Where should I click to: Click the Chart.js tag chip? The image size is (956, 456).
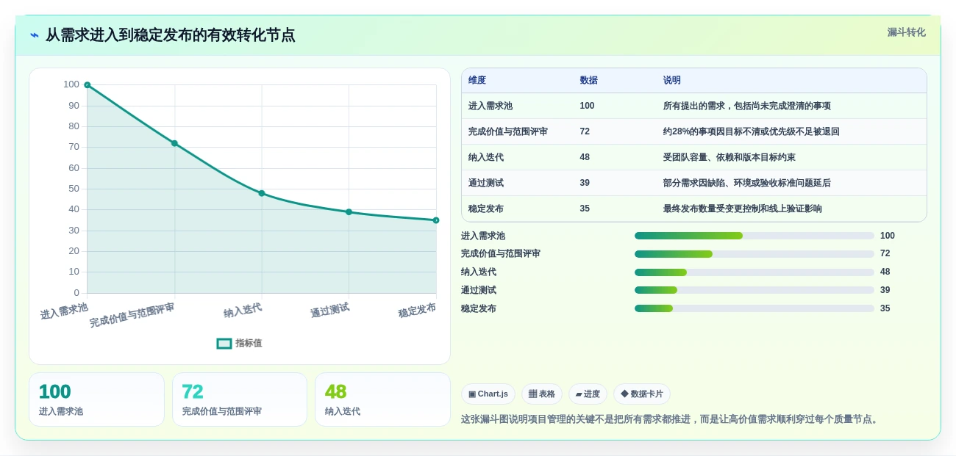tap(488, 394)
